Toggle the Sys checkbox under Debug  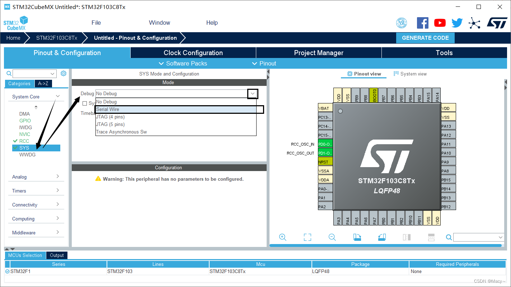[85, 103]
